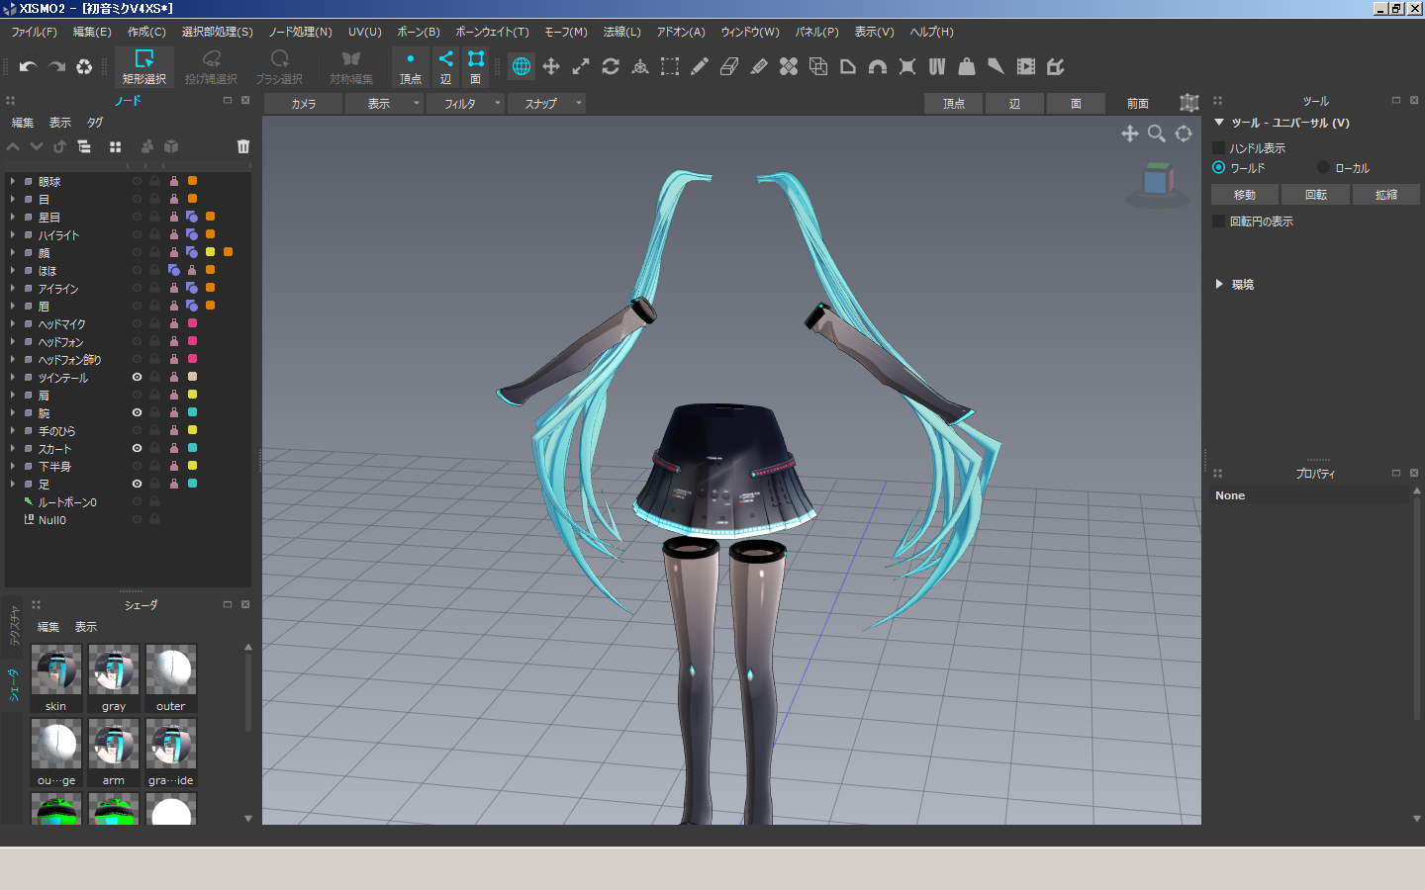Click the 移動 move button
Screen dimensions: 1425x890
click(x=1245, y=195)
